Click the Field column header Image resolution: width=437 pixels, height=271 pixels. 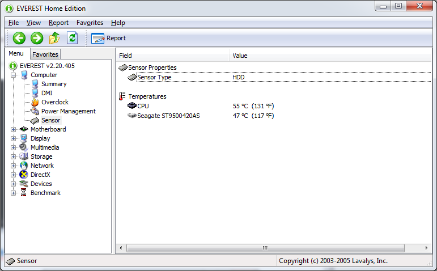tap(172, 56)
